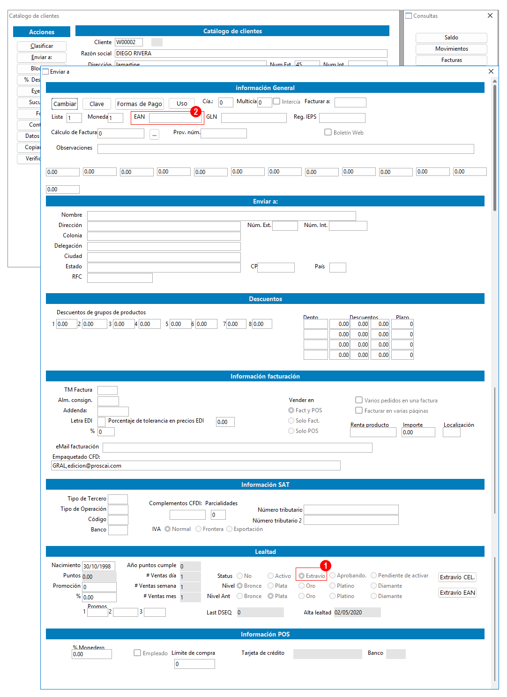
Task: Click Clasificar in Acciones panel
Action: [42, 46]
